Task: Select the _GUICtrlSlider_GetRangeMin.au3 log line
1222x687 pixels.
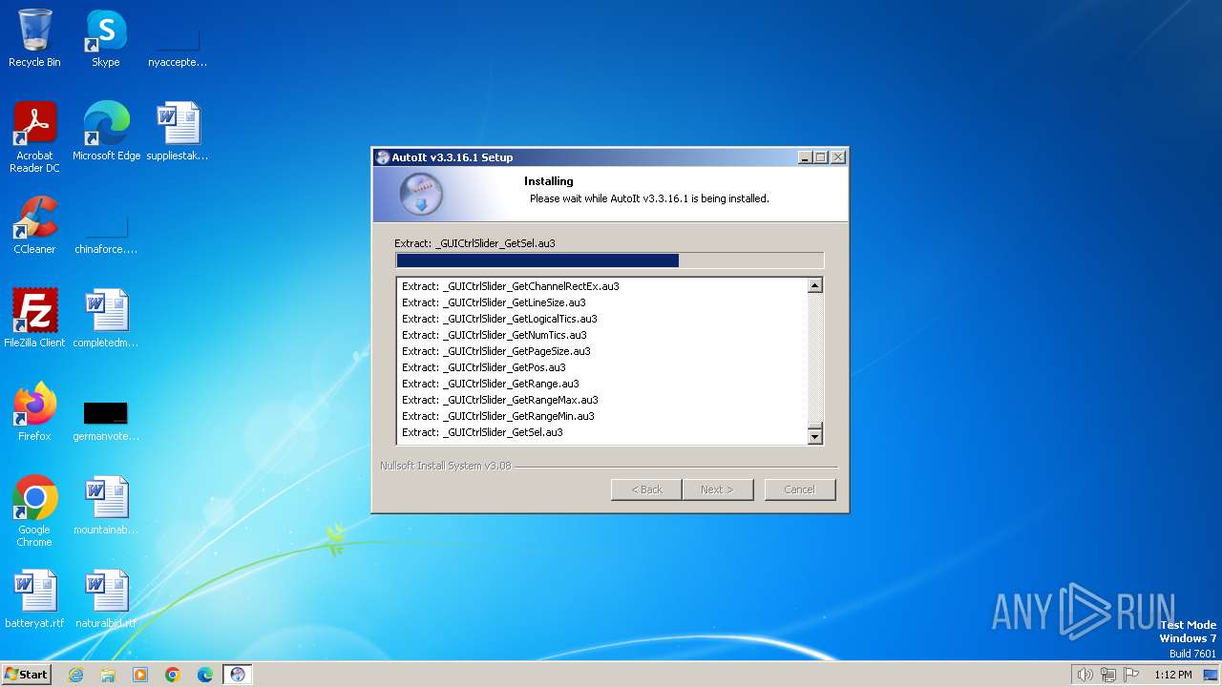Action: point(497,416)
